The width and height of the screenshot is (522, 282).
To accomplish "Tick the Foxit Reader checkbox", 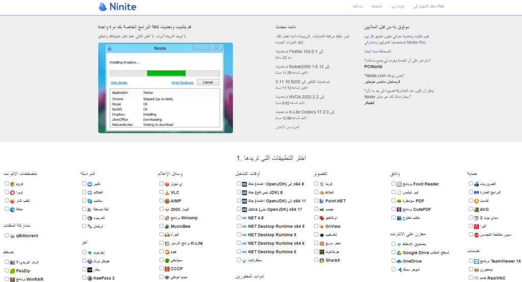I will (393, 184).
